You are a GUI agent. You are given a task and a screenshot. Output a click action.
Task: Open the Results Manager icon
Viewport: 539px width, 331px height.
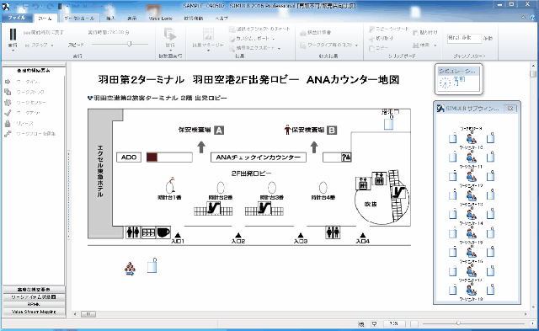pos(208,35)
